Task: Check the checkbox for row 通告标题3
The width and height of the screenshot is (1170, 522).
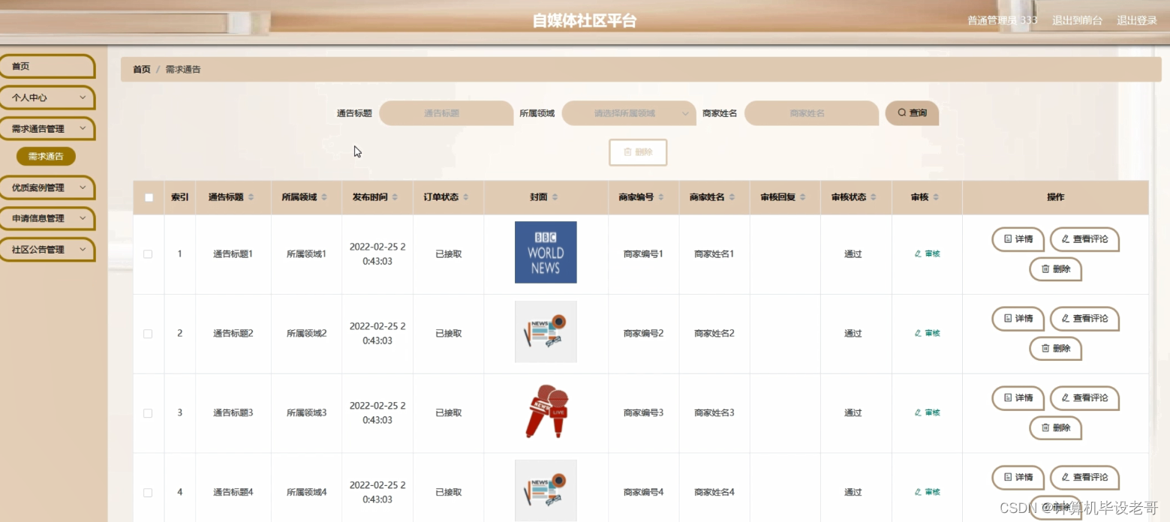Action: (x=148, y=413)
